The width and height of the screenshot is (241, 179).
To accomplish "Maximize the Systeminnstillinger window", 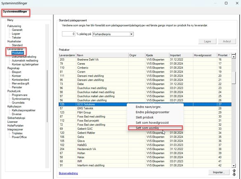I will pyautogui.click(x=226, y=3).
